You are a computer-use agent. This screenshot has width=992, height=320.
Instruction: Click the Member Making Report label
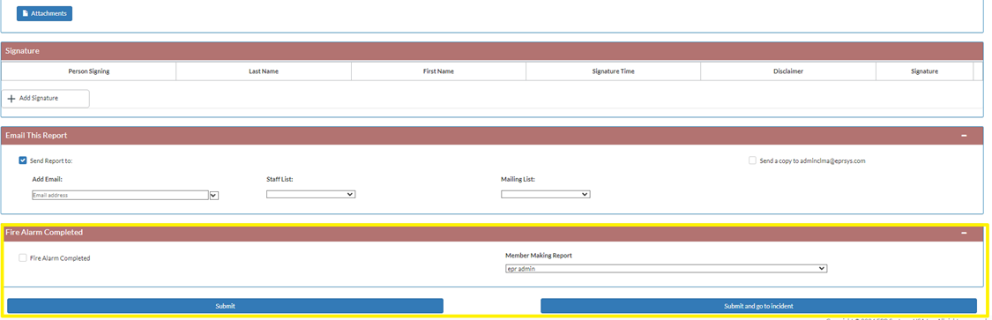[x=539, y=256]
